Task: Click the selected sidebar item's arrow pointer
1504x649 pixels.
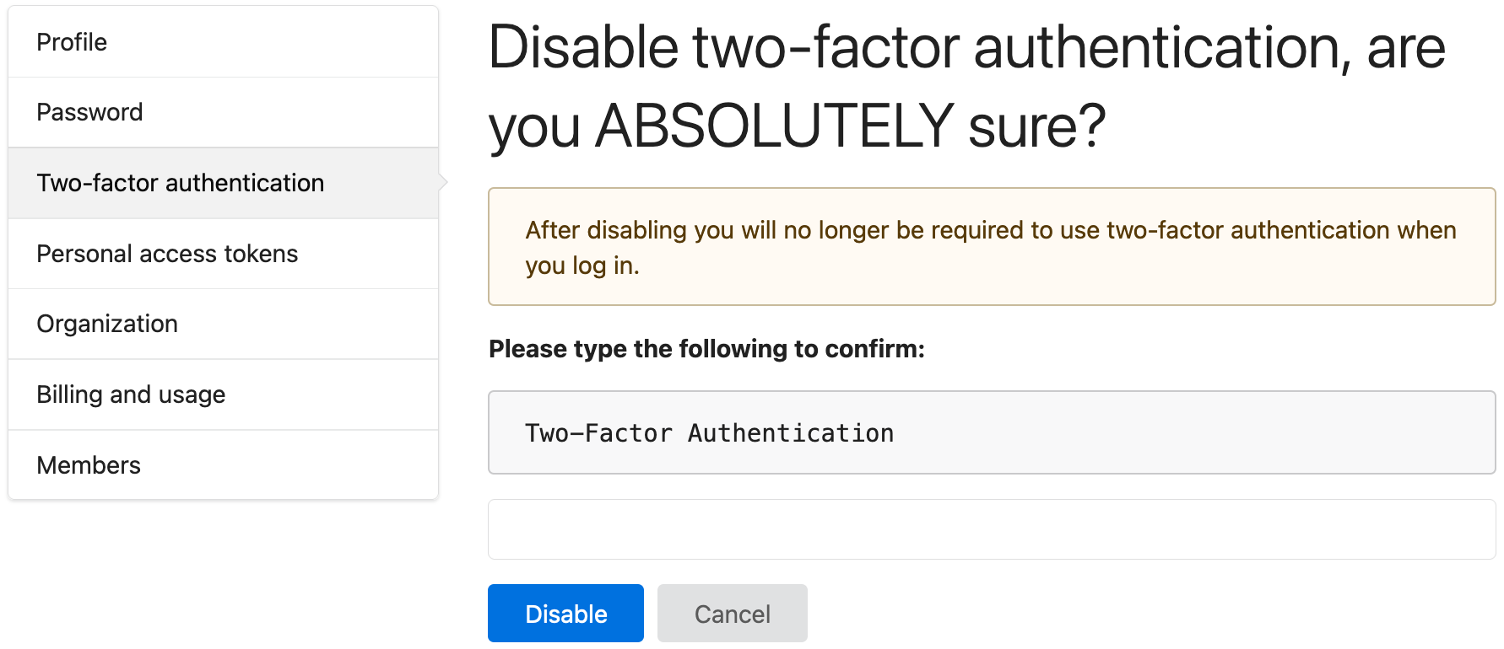Action: coord(442,182)
